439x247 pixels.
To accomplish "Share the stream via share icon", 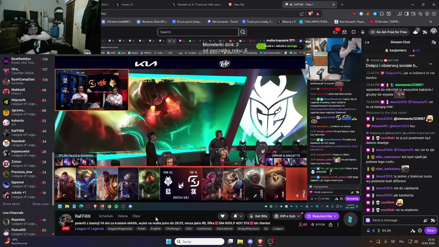I will click(x=330, y=225).
